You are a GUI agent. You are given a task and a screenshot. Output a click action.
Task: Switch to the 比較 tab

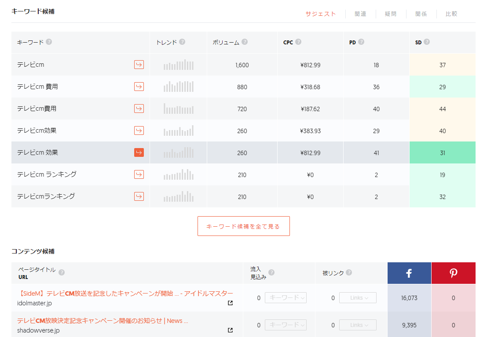[452, 14]
